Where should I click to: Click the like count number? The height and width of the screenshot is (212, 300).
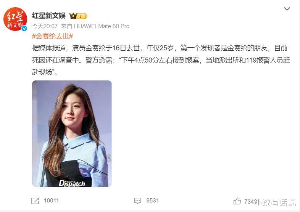(252, 201)
